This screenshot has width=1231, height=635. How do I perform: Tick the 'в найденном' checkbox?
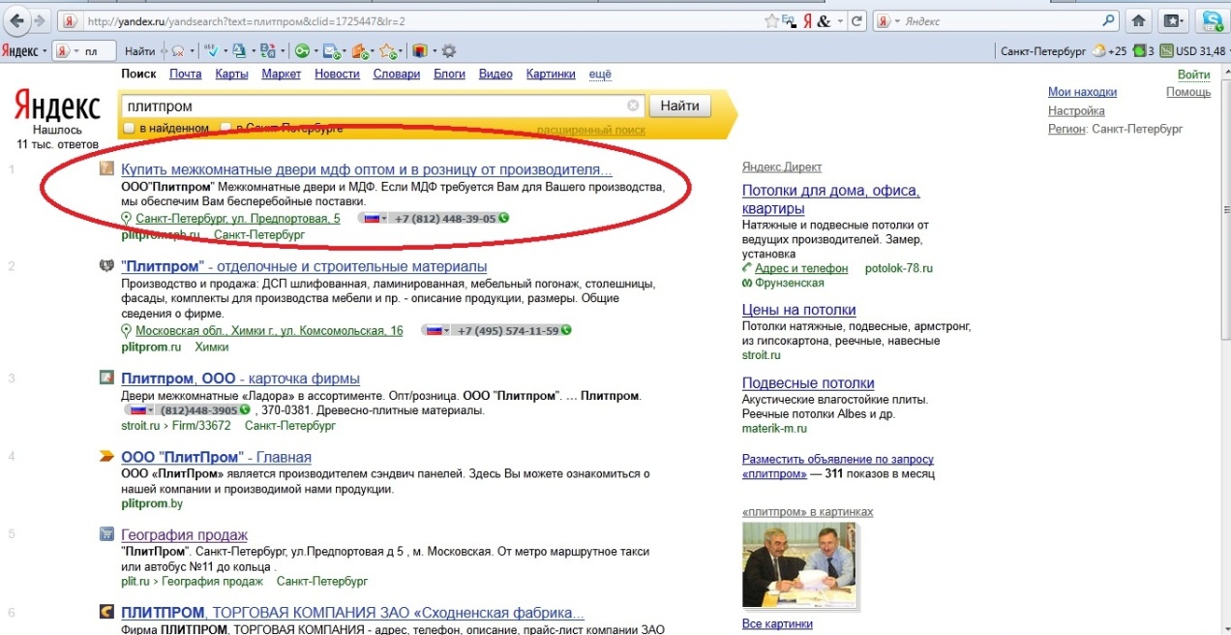[x=129, y=127]
